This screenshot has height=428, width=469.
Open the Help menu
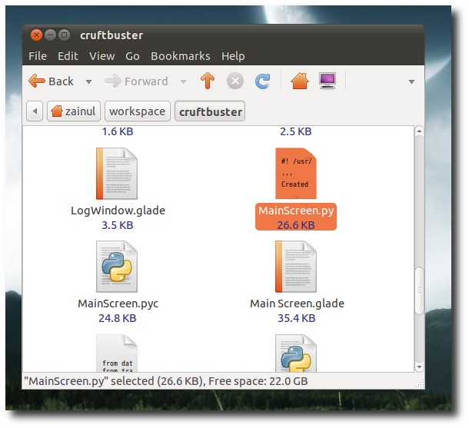pos(233,56)
